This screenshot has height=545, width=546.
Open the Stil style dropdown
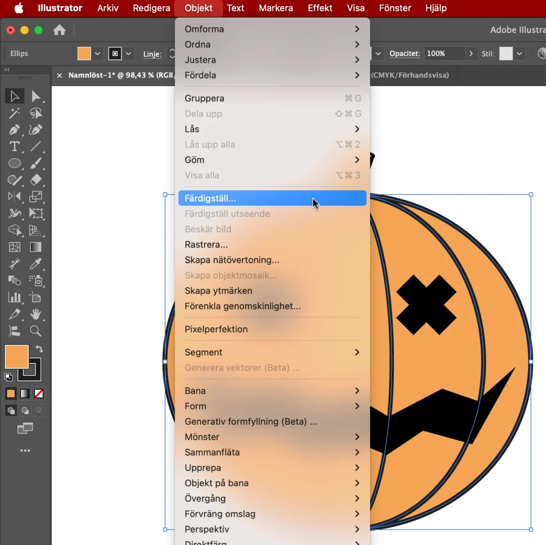click(x=519, y=54)
